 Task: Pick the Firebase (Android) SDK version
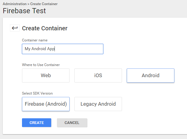point(46,104)
